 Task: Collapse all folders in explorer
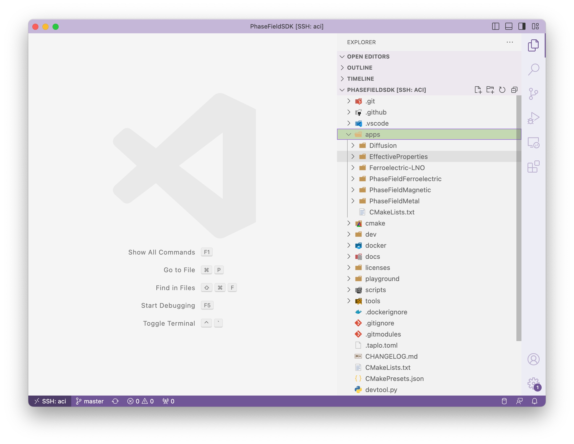click(x=514, y=90)
